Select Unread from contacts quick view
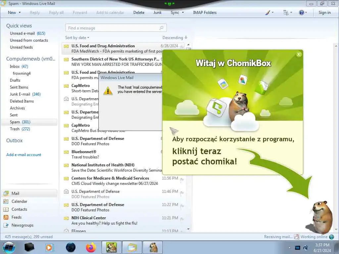 [29, 40]
